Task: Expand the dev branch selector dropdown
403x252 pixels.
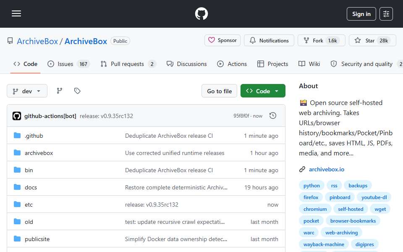Action: [x=27, y=91]
